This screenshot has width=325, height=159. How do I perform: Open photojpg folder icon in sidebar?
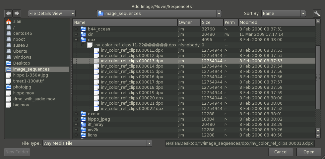pyautogui.click(x=9, y=87)
